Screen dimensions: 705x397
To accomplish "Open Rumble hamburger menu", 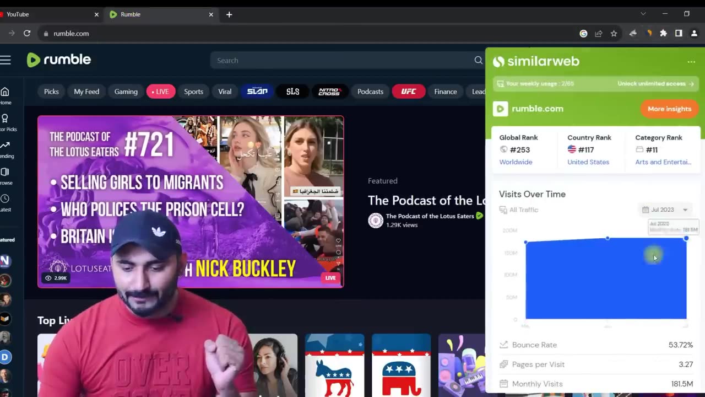I will tap(5, 60).
